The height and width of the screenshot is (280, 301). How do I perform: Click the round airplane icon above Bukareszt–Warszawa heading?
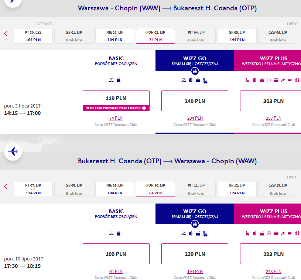(x=13, y=152)
